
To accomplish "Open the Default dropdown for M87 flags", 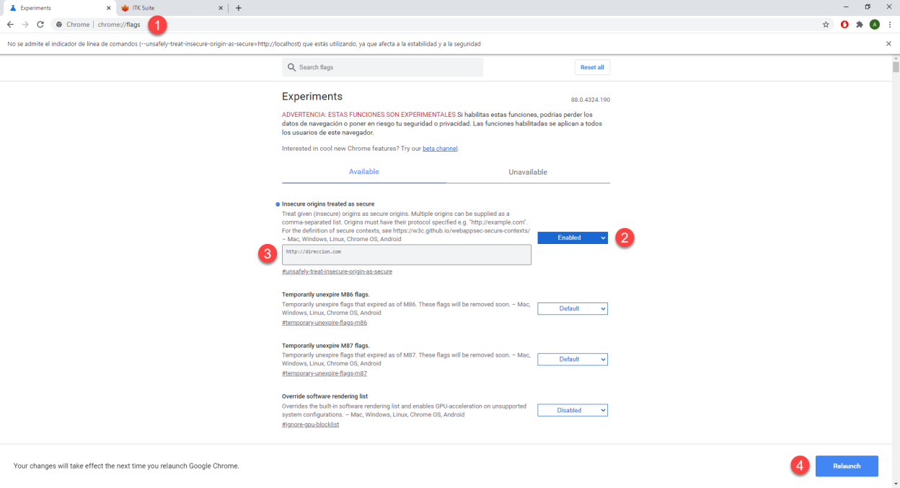I will tap(573, 359).
